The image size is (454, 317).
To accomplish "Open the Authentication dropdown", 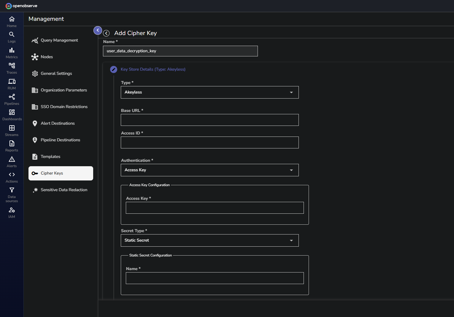I will 209,170.
